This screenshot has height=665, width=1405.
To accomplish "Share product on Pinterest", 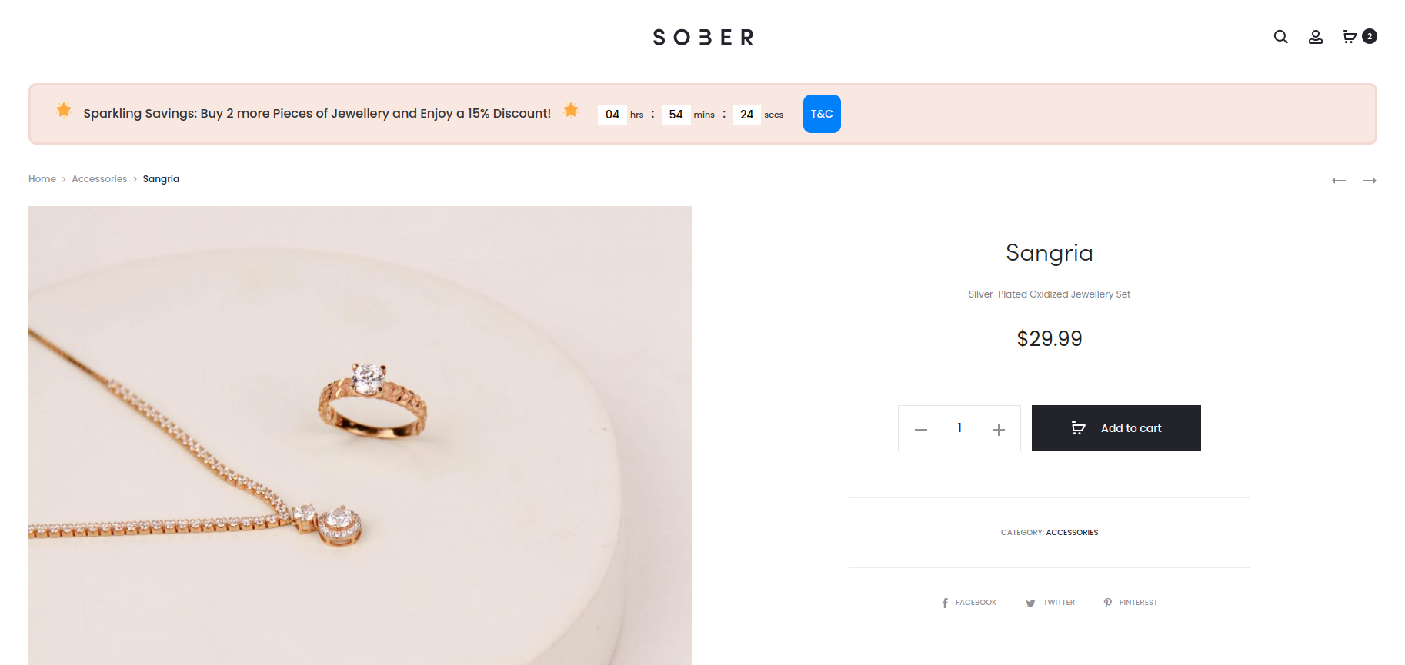I will 1131,603.
